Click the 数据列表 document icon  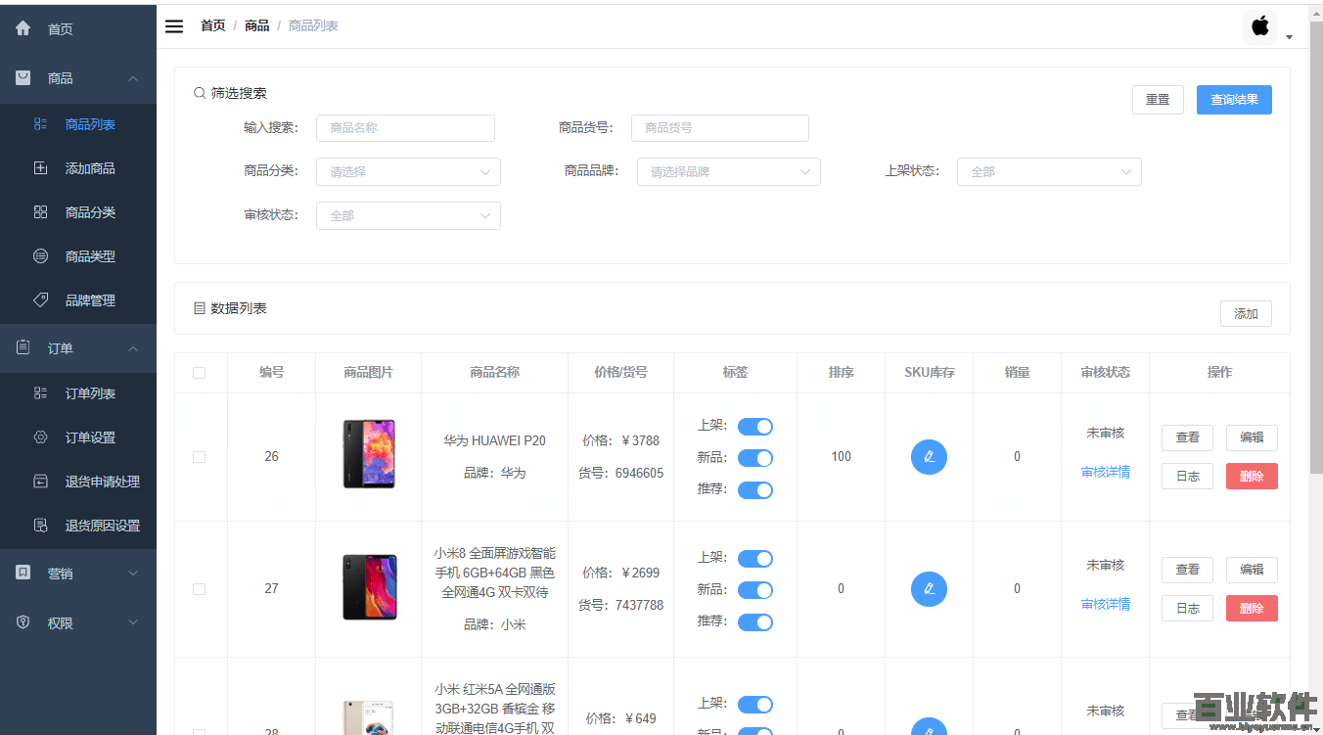(200, 308)
